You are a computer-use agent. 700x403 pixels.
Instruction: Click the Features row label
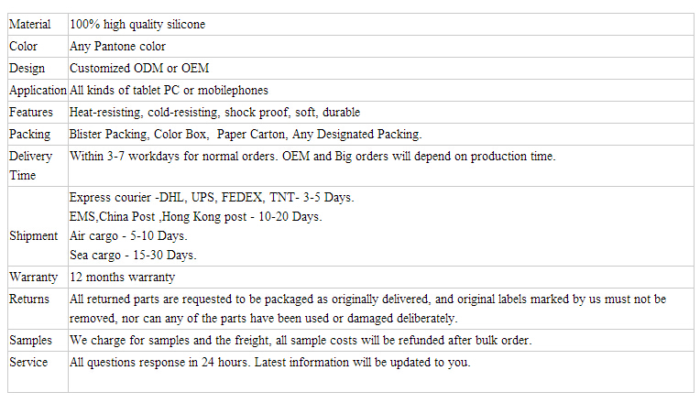[x=31, y=112]
